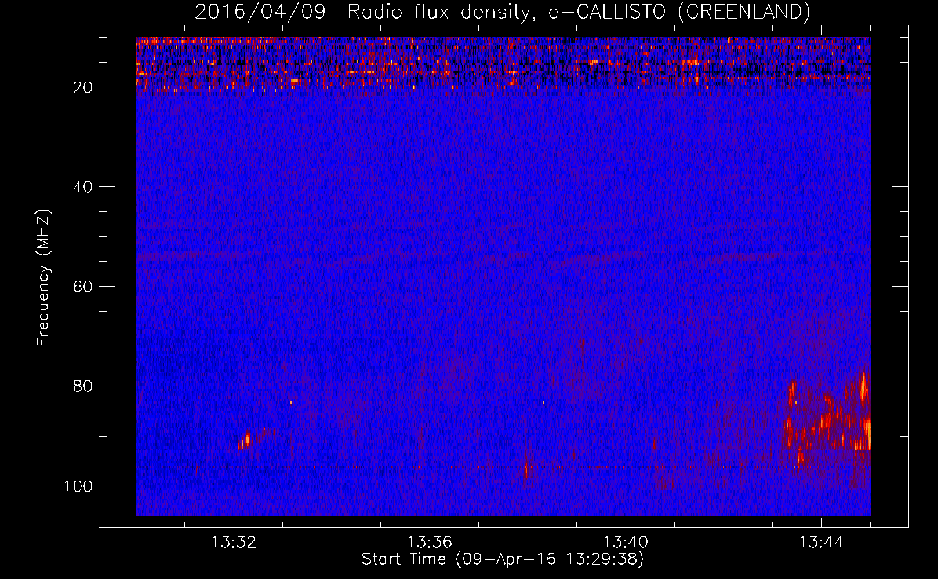Viewport: 938px width, 579px height.
Task: Click the small bright burst shortly after 13:32
Action: [x=245, y=440]
